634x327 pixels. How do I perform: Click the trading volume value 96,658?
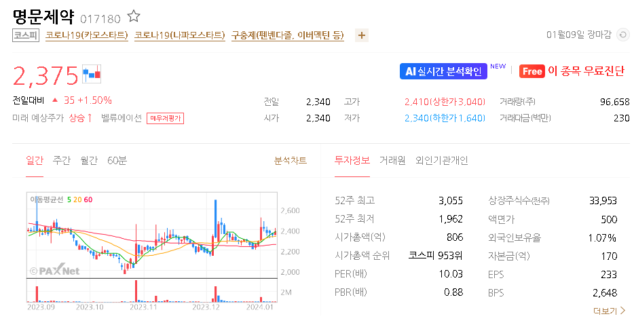tap(614, 102)
